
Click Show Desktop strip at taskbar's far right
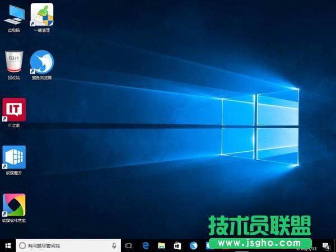tap(335, 245)
